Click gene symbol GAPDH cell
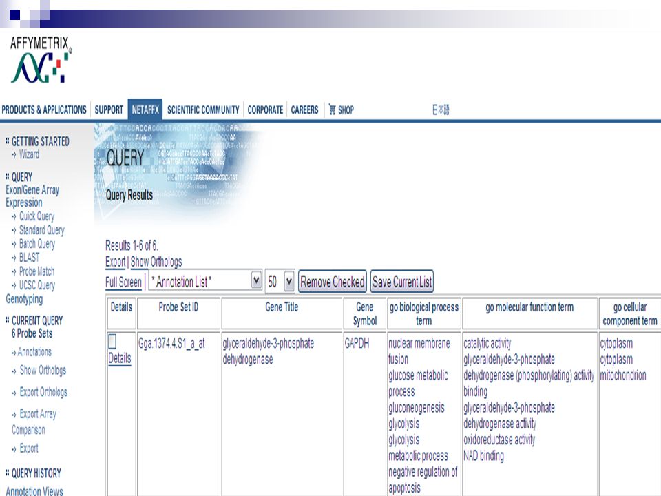The width and height of the screenshot is (661, 496). [357, 343]
